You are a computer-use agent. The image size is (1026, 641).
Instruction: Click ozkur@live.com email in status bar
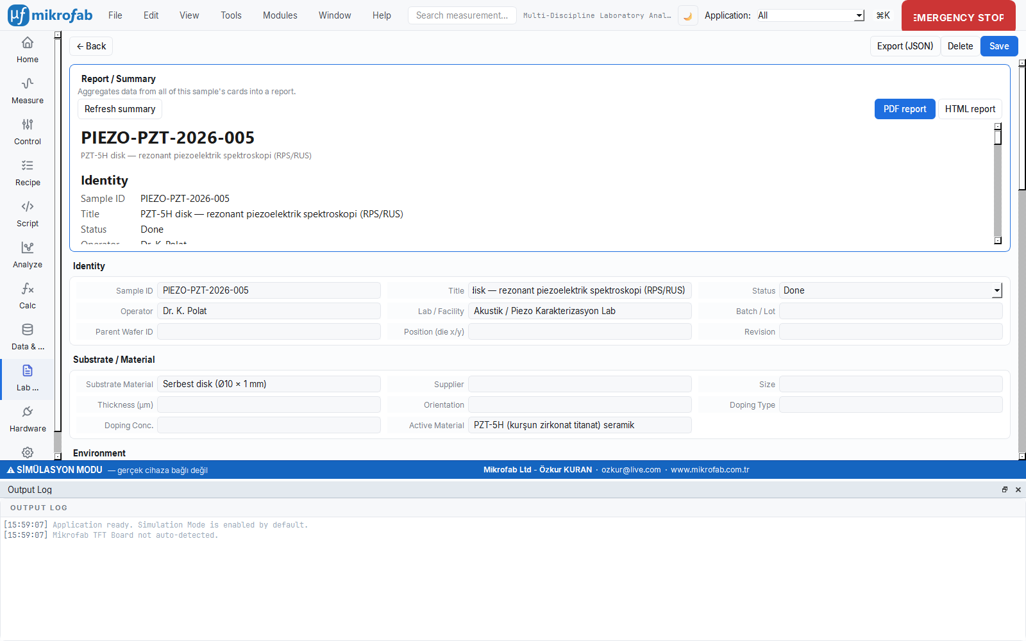click(631, 470)
